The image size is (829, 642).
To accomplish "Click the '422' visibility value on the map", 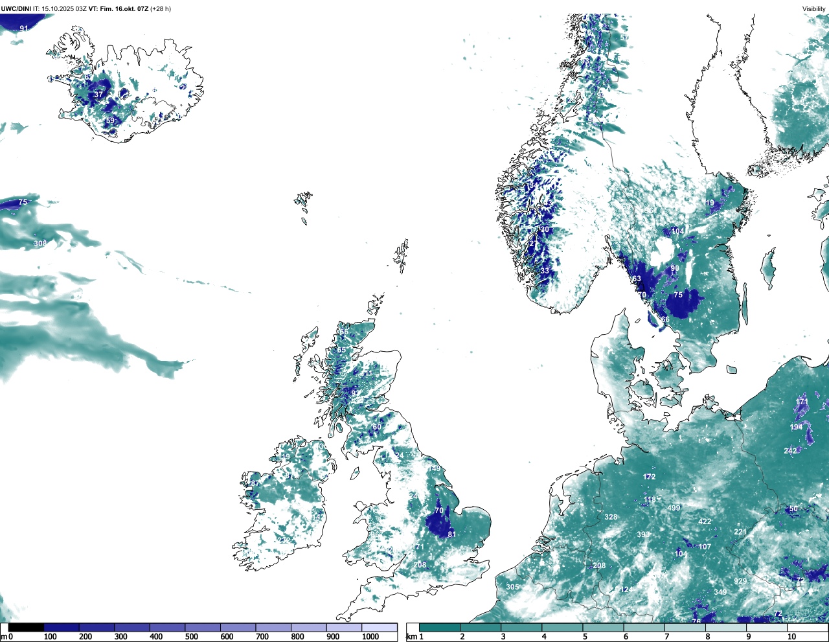I will coord(705,522).
